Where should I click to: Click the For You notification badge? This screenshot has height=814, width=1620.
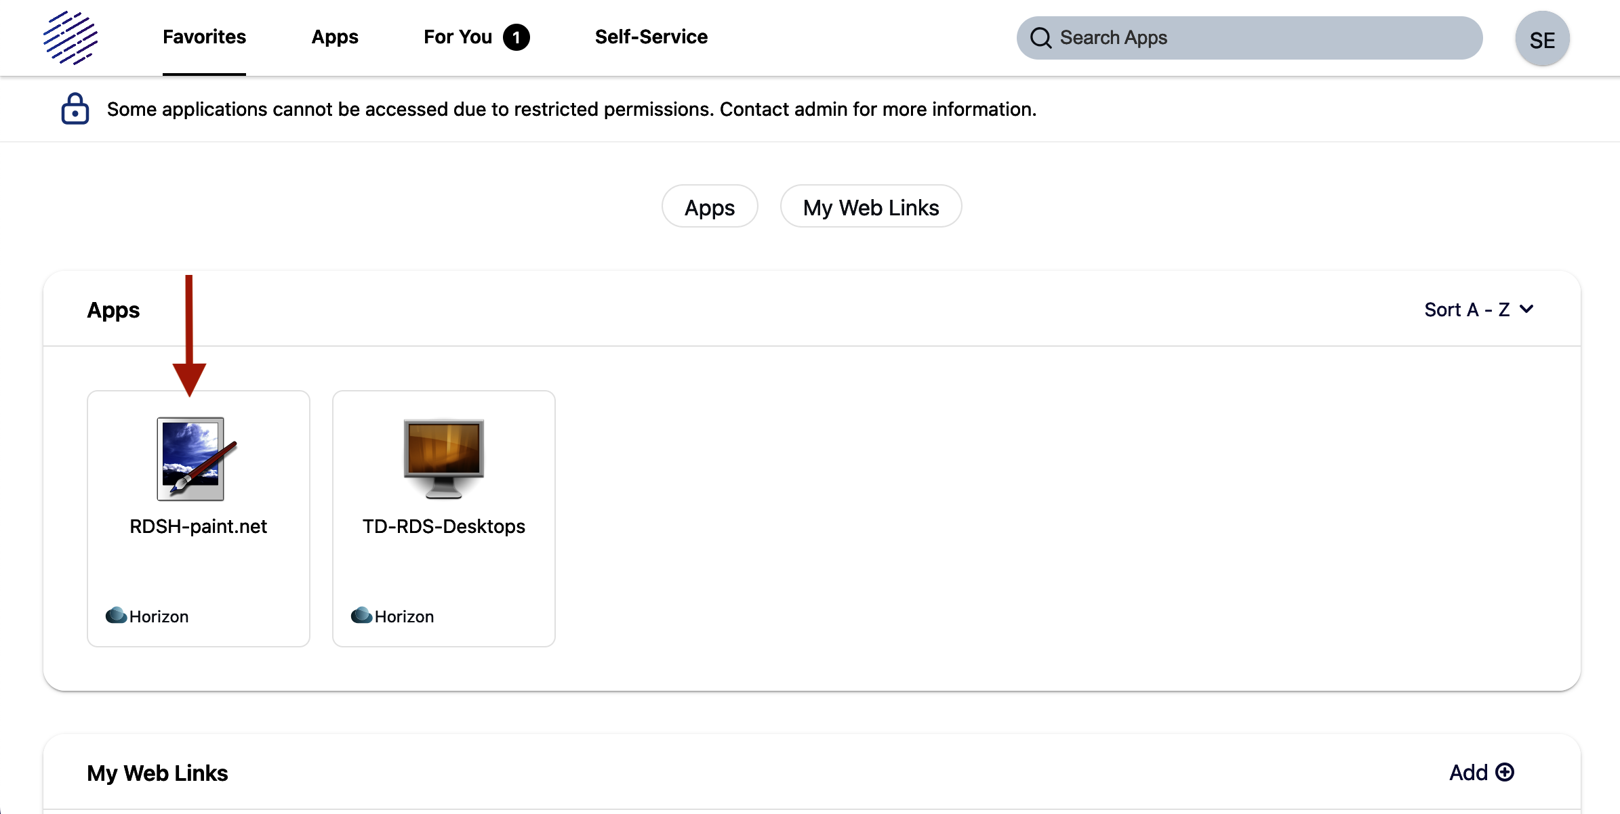tap(516, 37)
